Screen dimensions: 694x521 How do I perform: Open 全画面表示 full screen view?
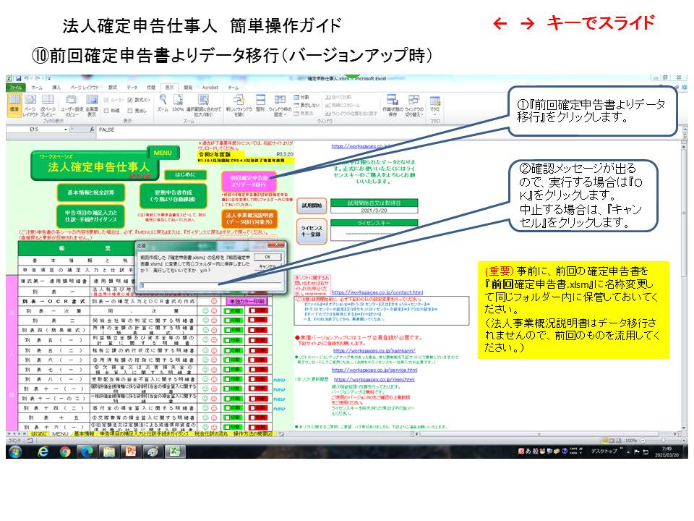pyautogui.click(x=90, y=103)
